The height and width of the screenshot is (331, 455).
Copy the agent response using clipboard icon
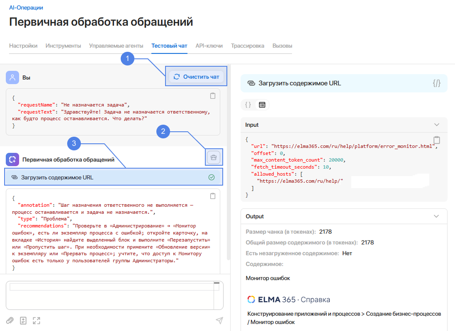213,196
